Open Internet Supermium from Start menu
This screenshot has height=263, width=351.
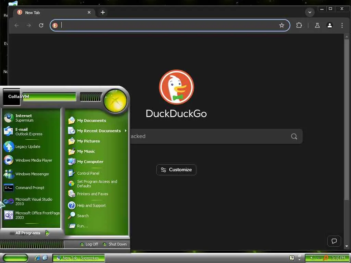[x=31, y=118]
